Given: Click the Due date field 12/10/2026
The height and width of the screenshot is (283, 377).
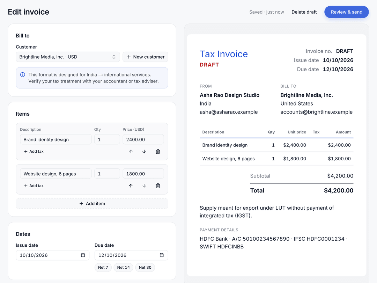Looking at the screenshot, I should coord(131,255).
